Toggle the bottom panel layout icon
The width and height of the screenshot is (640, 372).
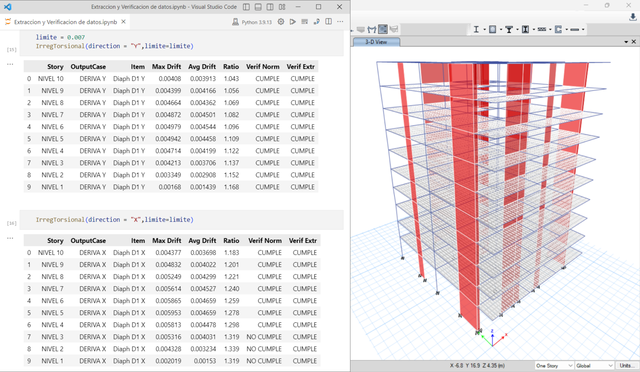[258, 7]
